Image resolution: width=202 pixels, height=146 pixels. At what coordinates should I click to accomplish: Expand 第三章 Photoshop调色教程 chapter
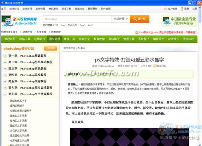click(5, 69)
